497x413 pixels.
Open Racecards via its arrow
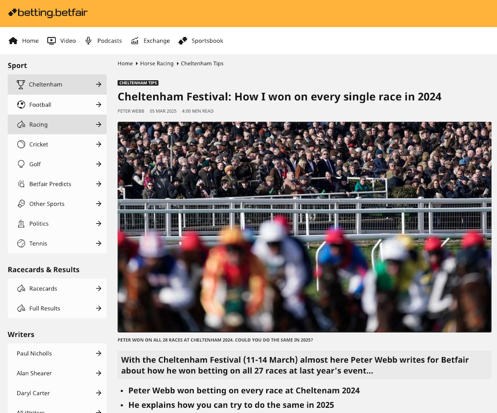(98, 288)
